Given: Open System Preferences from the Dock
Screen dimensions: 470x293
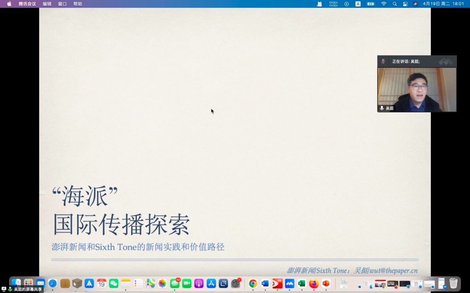Looking at the screenshot, I should point(236,284).
